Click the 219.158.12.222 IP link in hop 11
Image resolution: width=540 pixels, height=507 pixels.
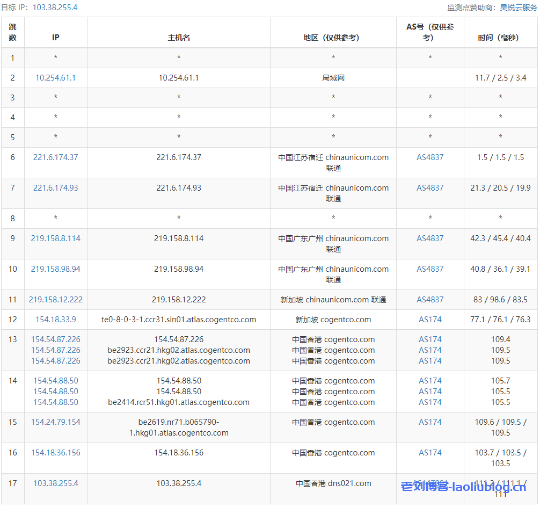coord(56,300)
